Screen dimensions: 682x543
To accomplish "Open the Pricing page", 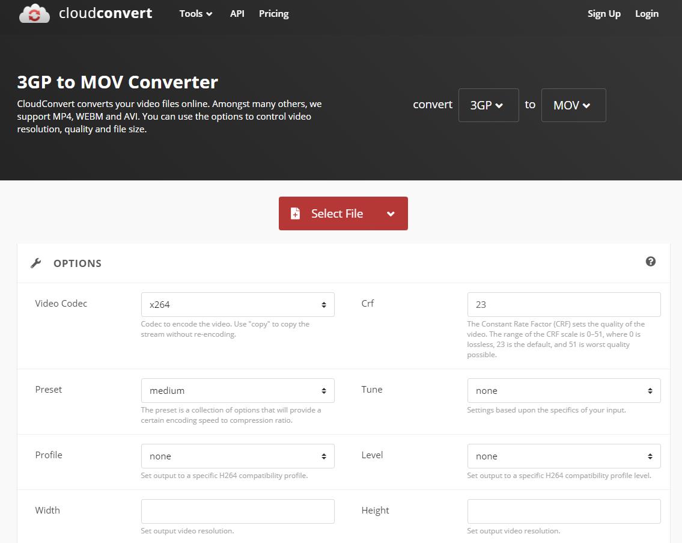I will 273,13.
